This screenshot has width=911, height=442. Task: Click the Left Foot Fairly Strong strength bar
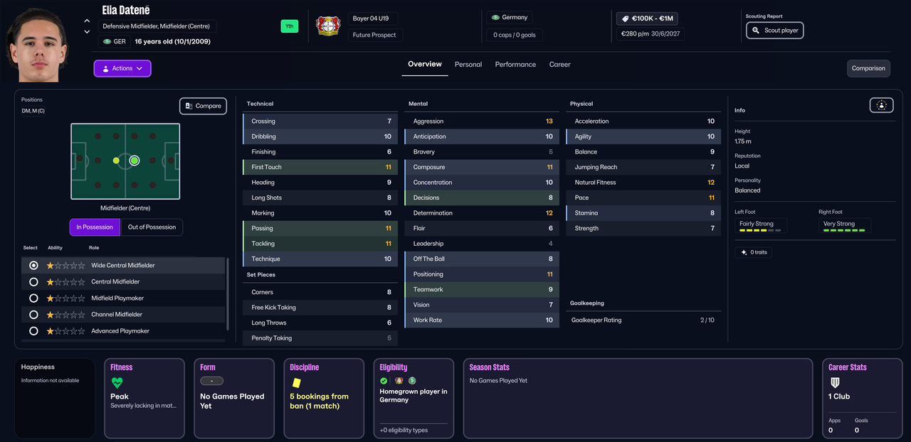[760, 230]
